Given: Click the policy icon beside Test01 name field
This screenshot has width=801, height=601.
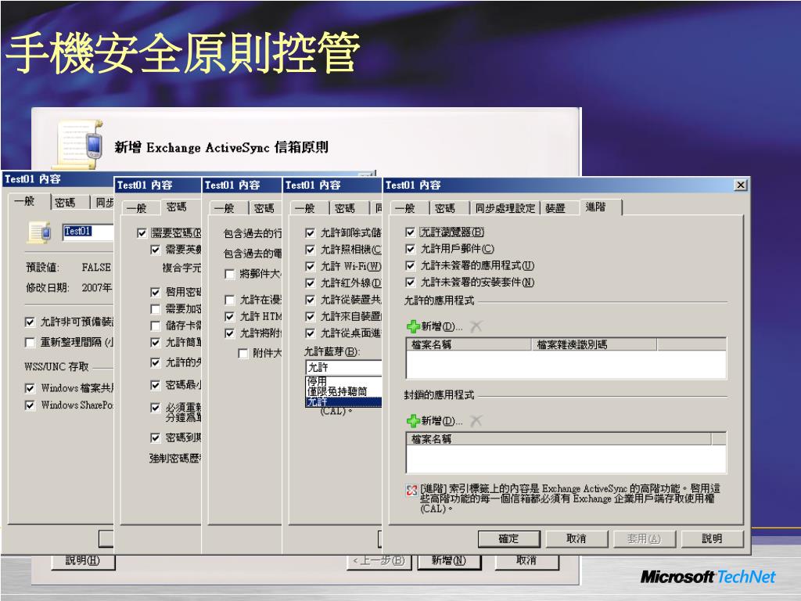Looking at the screenshot, I should point(40,232).
